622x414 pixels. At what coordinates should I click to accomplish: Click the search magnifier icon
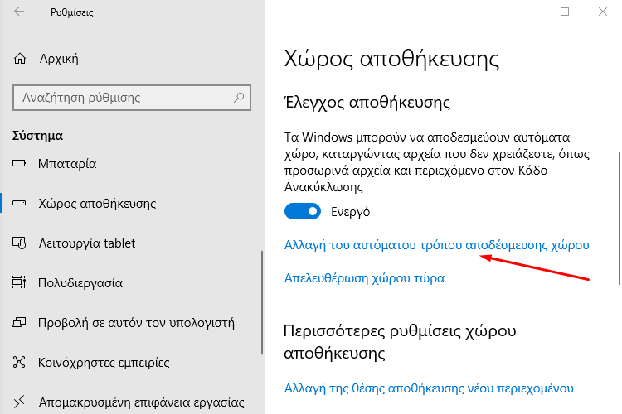(x=239, y=97)
